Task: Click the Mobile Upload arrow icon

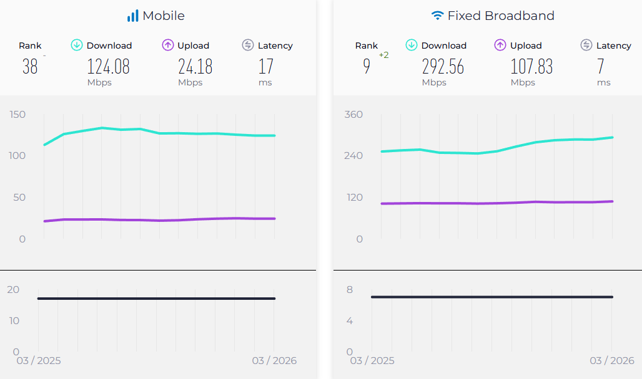Action: (168, 45)
